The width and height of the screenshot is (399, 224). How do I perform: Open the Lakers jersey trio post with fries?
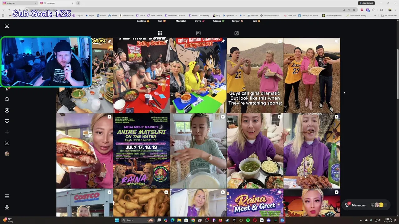312,75
